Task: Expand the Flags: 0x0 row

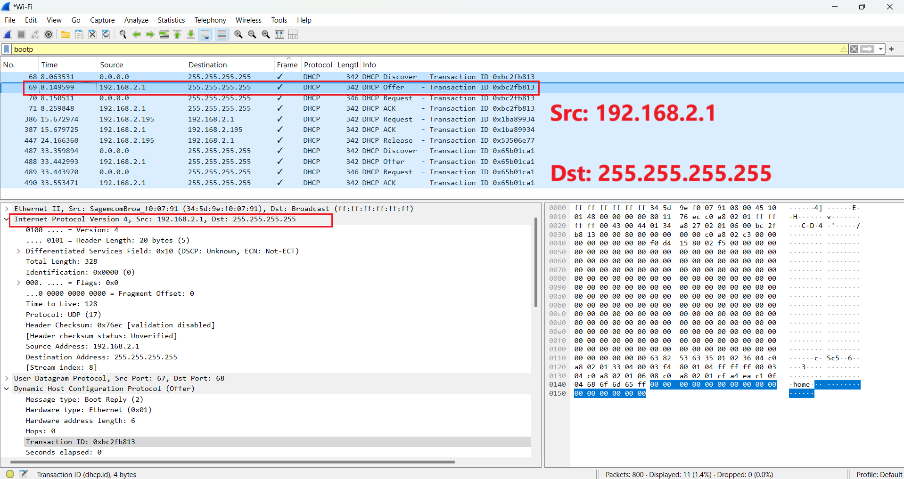Action: tap(18, 283)
